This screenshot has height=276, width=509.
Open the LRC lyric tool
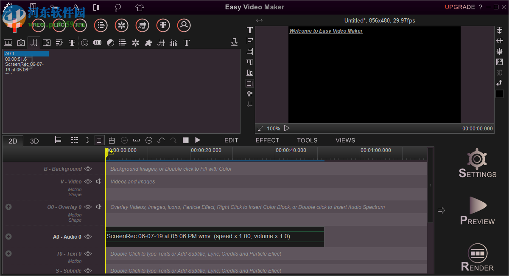(59, 25)
